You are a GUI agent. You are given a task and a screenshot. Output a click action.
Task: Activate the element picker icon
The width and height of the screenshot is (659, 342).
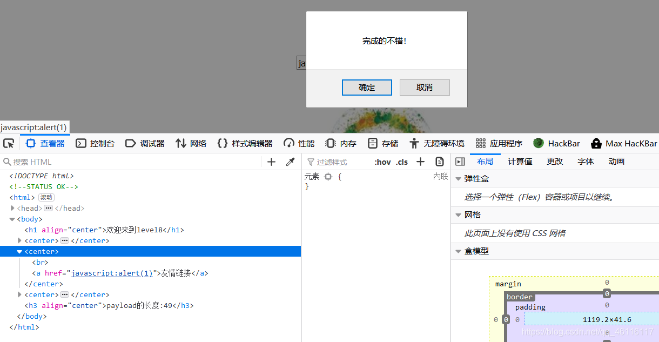pyautogui.click(x=9, y=143)
